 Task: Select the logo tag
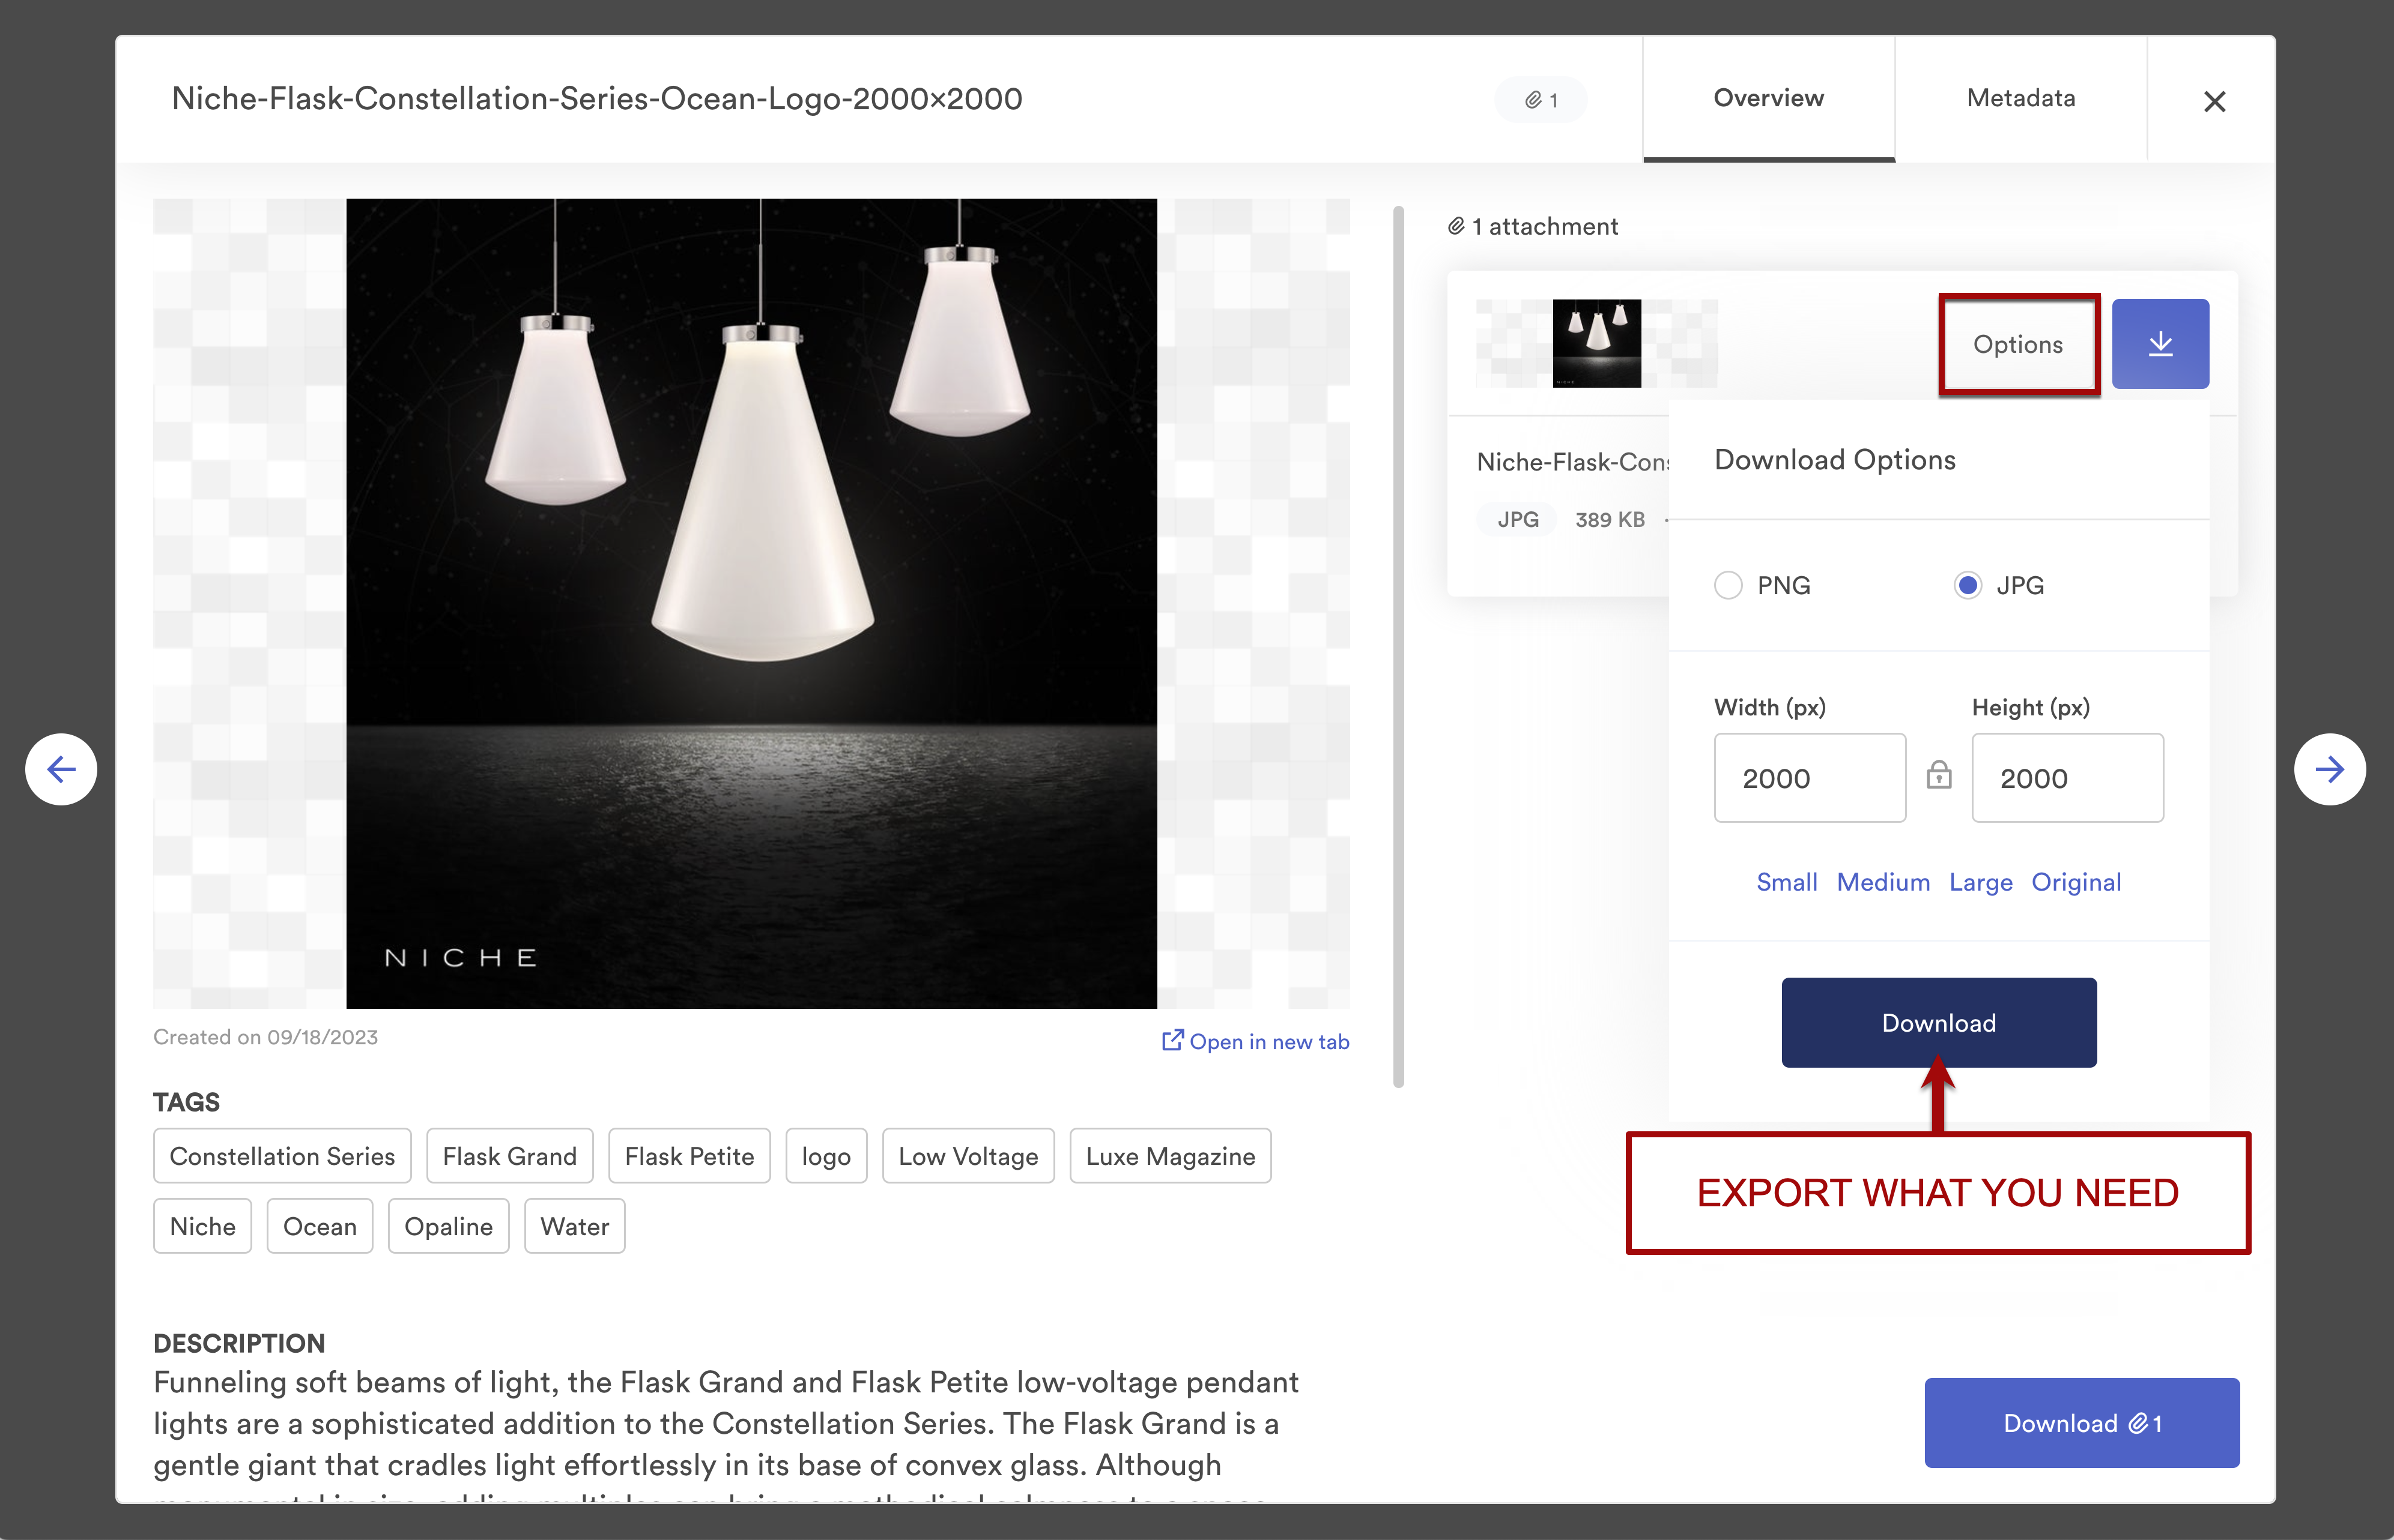(826, 1156)
